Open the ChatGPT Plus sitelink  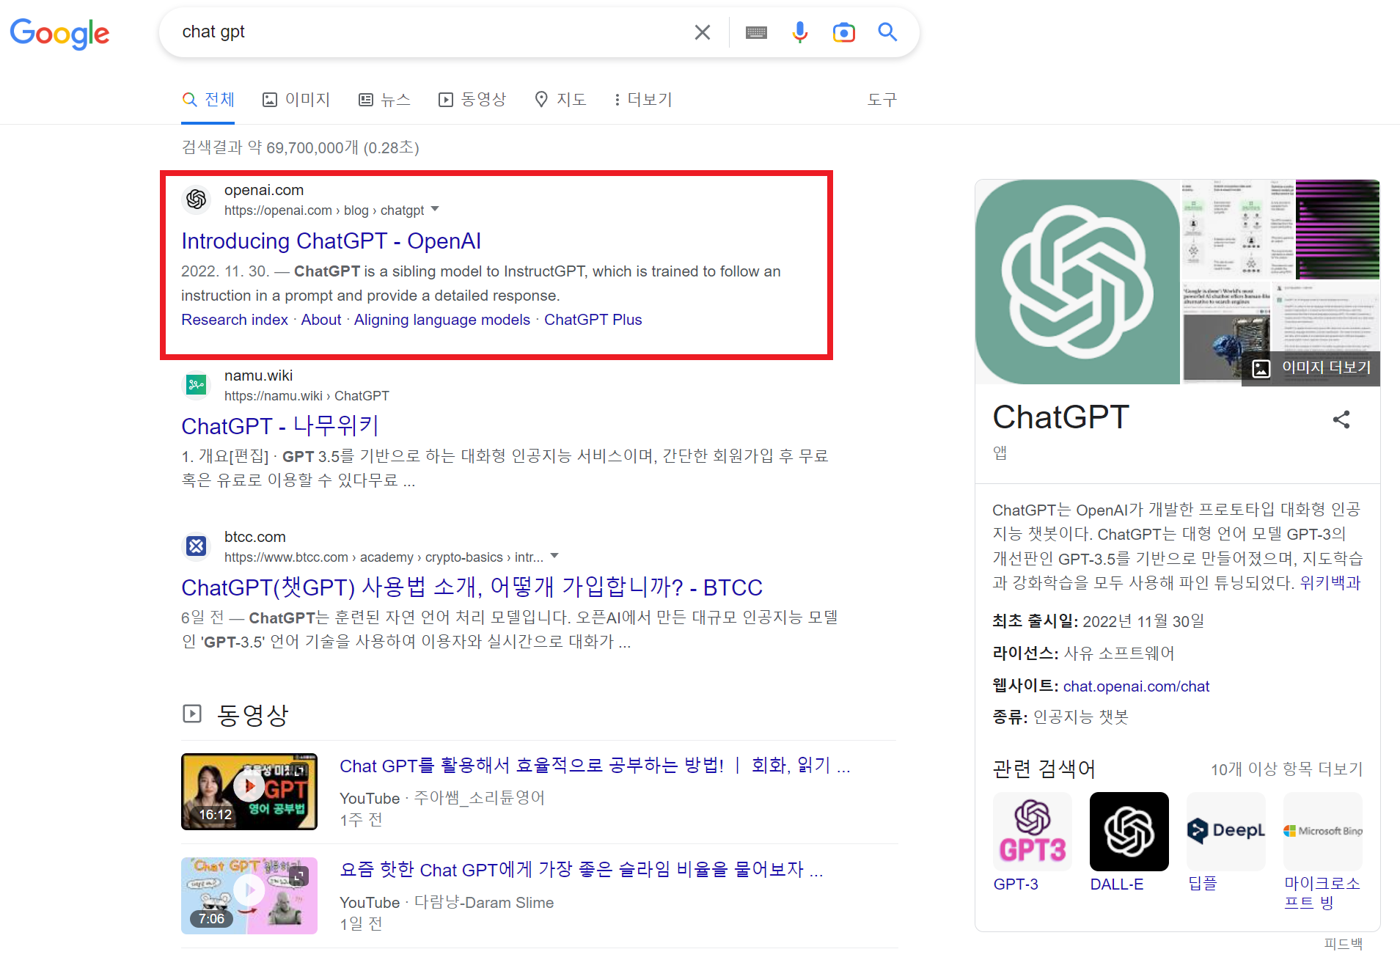pos(593,320)
